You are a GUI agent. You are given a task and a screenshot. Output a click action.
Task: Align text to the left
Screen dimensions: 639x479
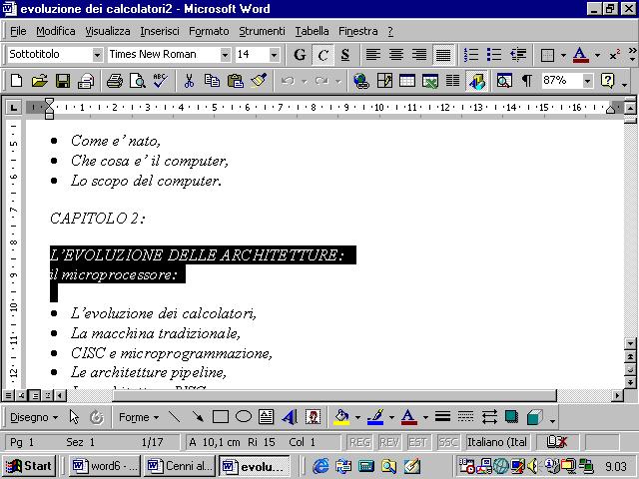(x=372, y=55)
